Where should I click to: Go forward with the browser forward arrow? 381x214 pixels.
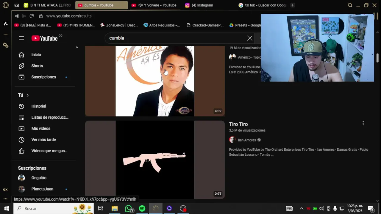point(24,16)
